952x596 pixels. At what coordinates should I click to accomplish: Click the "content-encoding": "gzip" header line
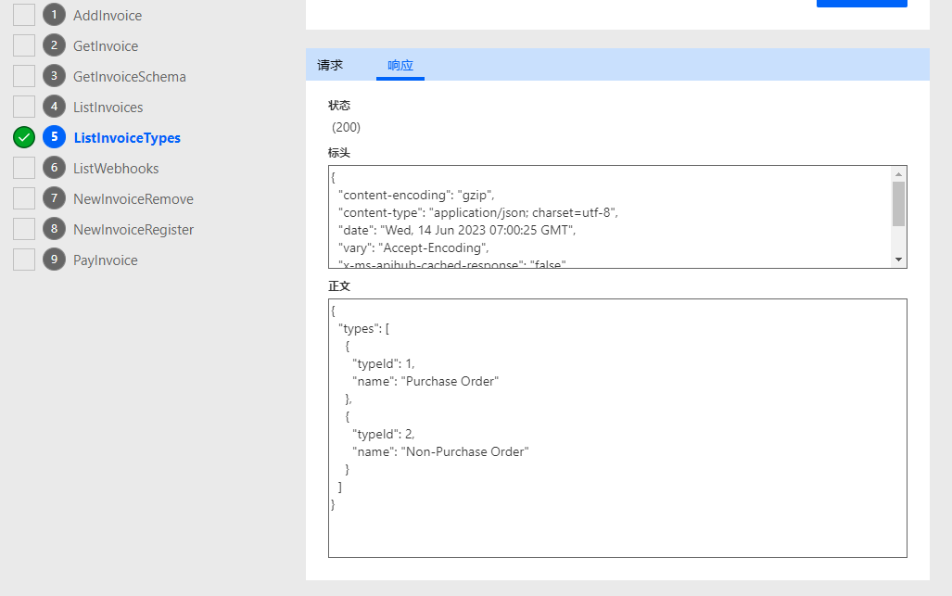click(416, 195)
